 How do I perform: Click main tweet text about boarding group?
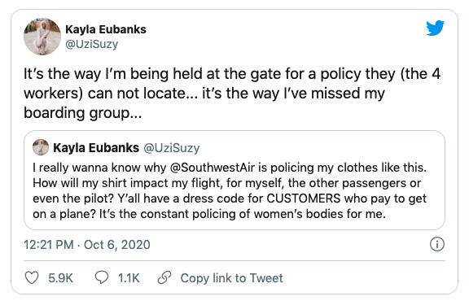pyautogui.click(x=232, y=94)
